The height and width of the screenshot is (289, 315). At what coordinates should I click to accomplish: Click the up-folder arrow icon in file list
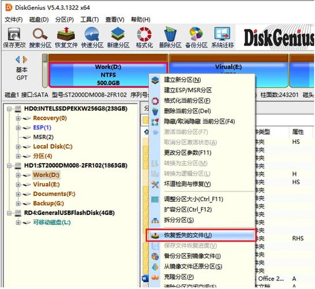(x=147, y=132)
